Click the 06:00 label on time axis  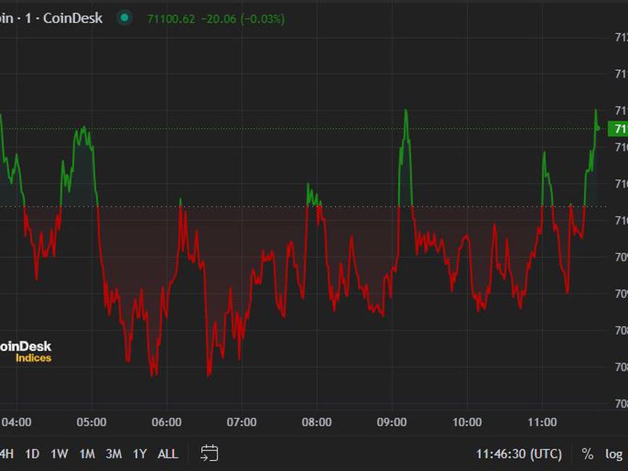pyautogui.click(x=166, y=422)
